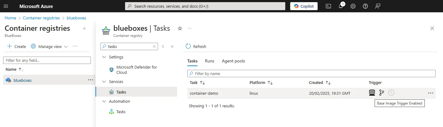This screenshot has height=127, width=443.
Task: Click the global search resources box
Action: tap(205, 6)
